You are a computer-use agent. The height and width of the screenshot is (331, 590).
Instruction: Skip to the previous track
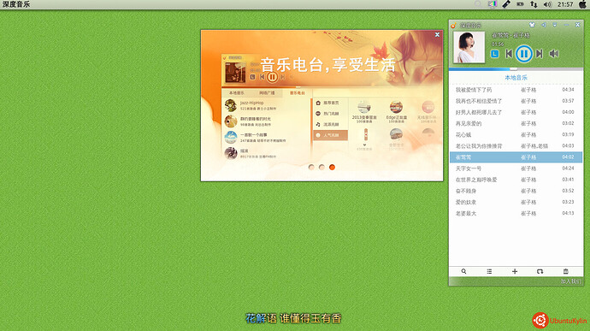509,54
